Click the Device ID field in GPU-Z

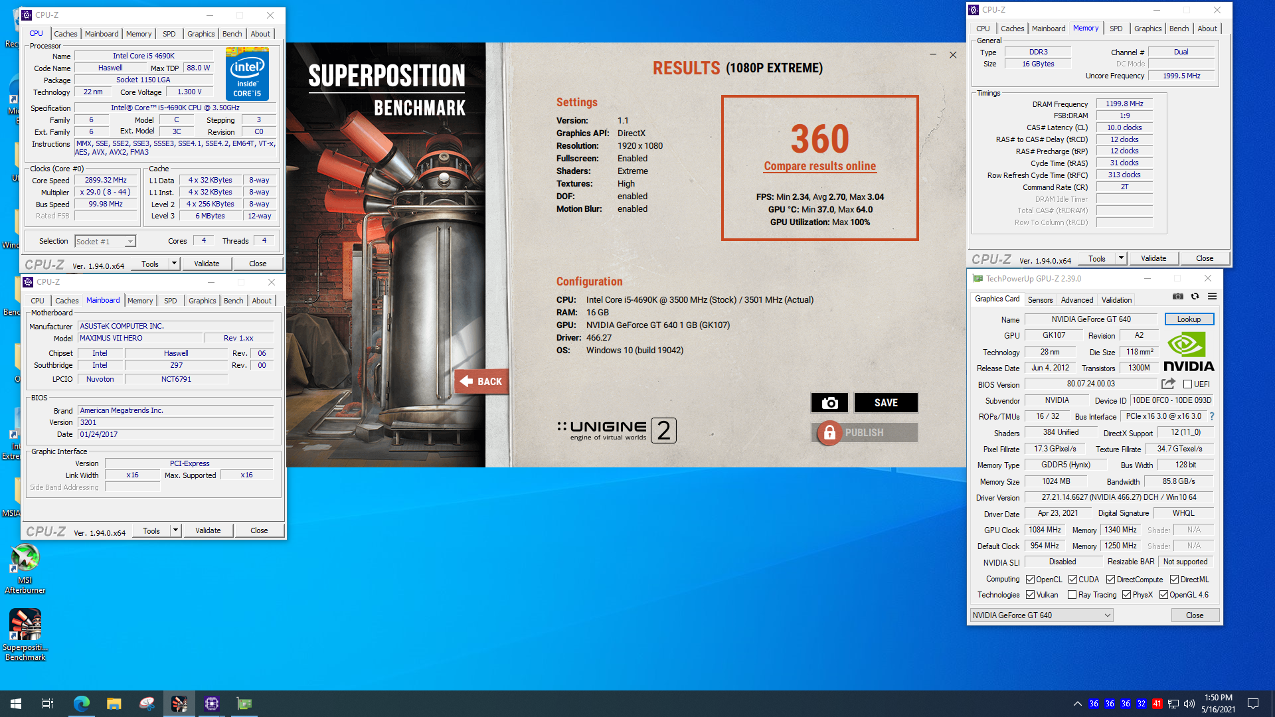1171,400
